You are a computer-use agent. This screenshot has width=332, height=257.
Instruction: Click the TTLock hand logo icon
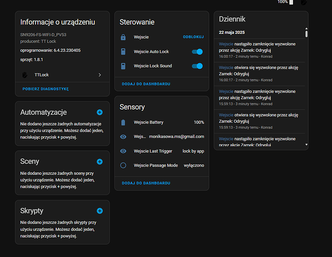25,75
